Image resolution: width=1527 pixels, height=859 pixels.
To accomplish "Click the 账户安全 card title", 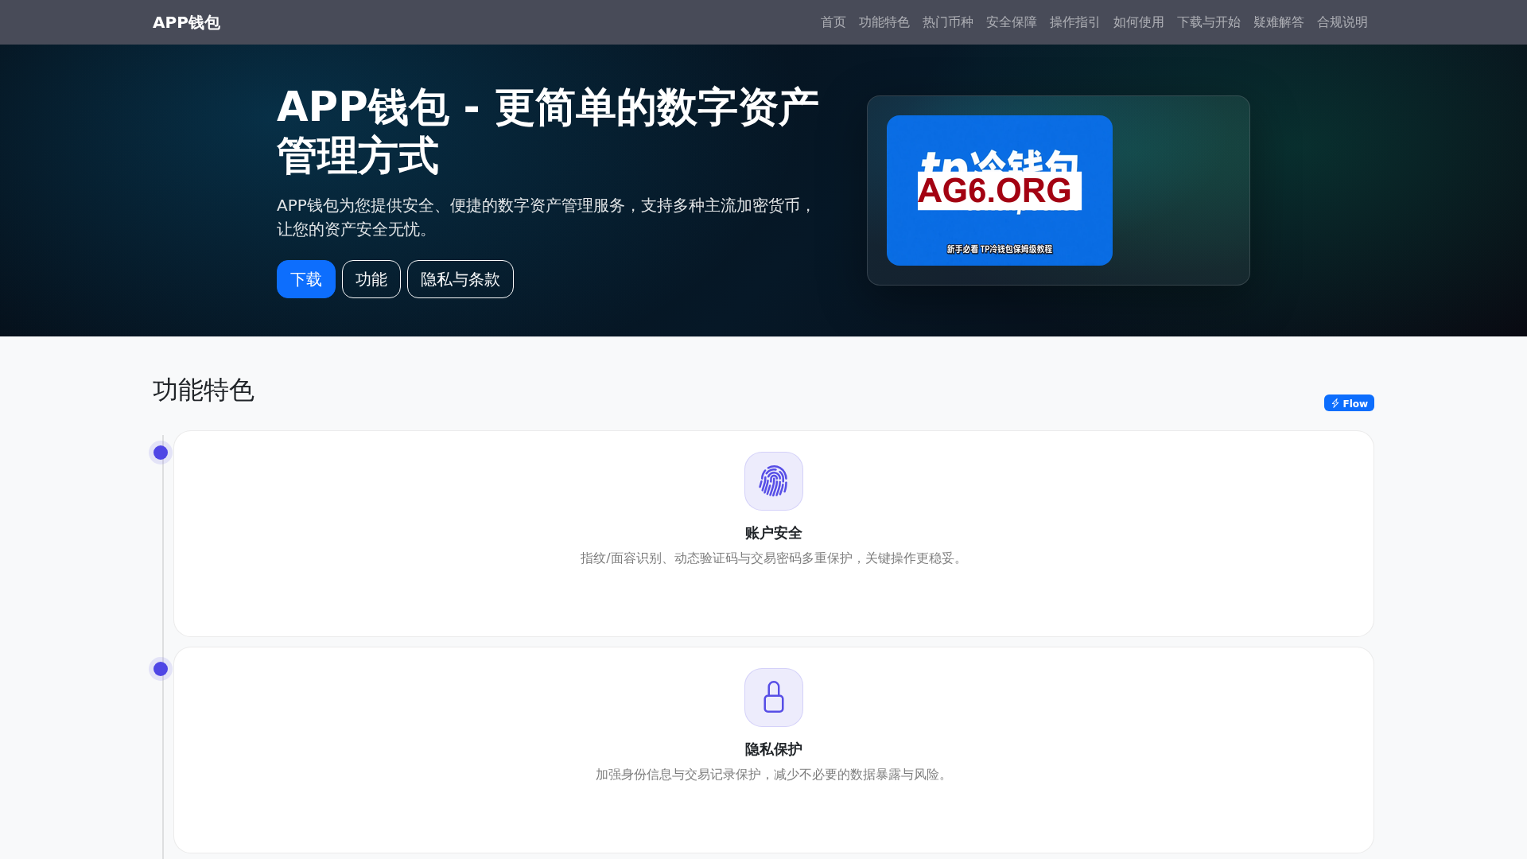I will click(x=774, y=533).
